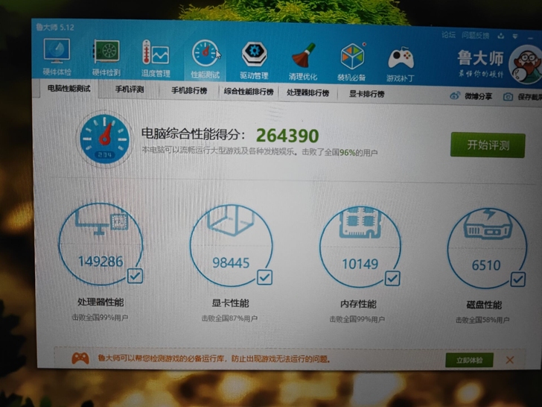Click the speedometer gauge score icon
542x407 pixels.
coord(104,139)
